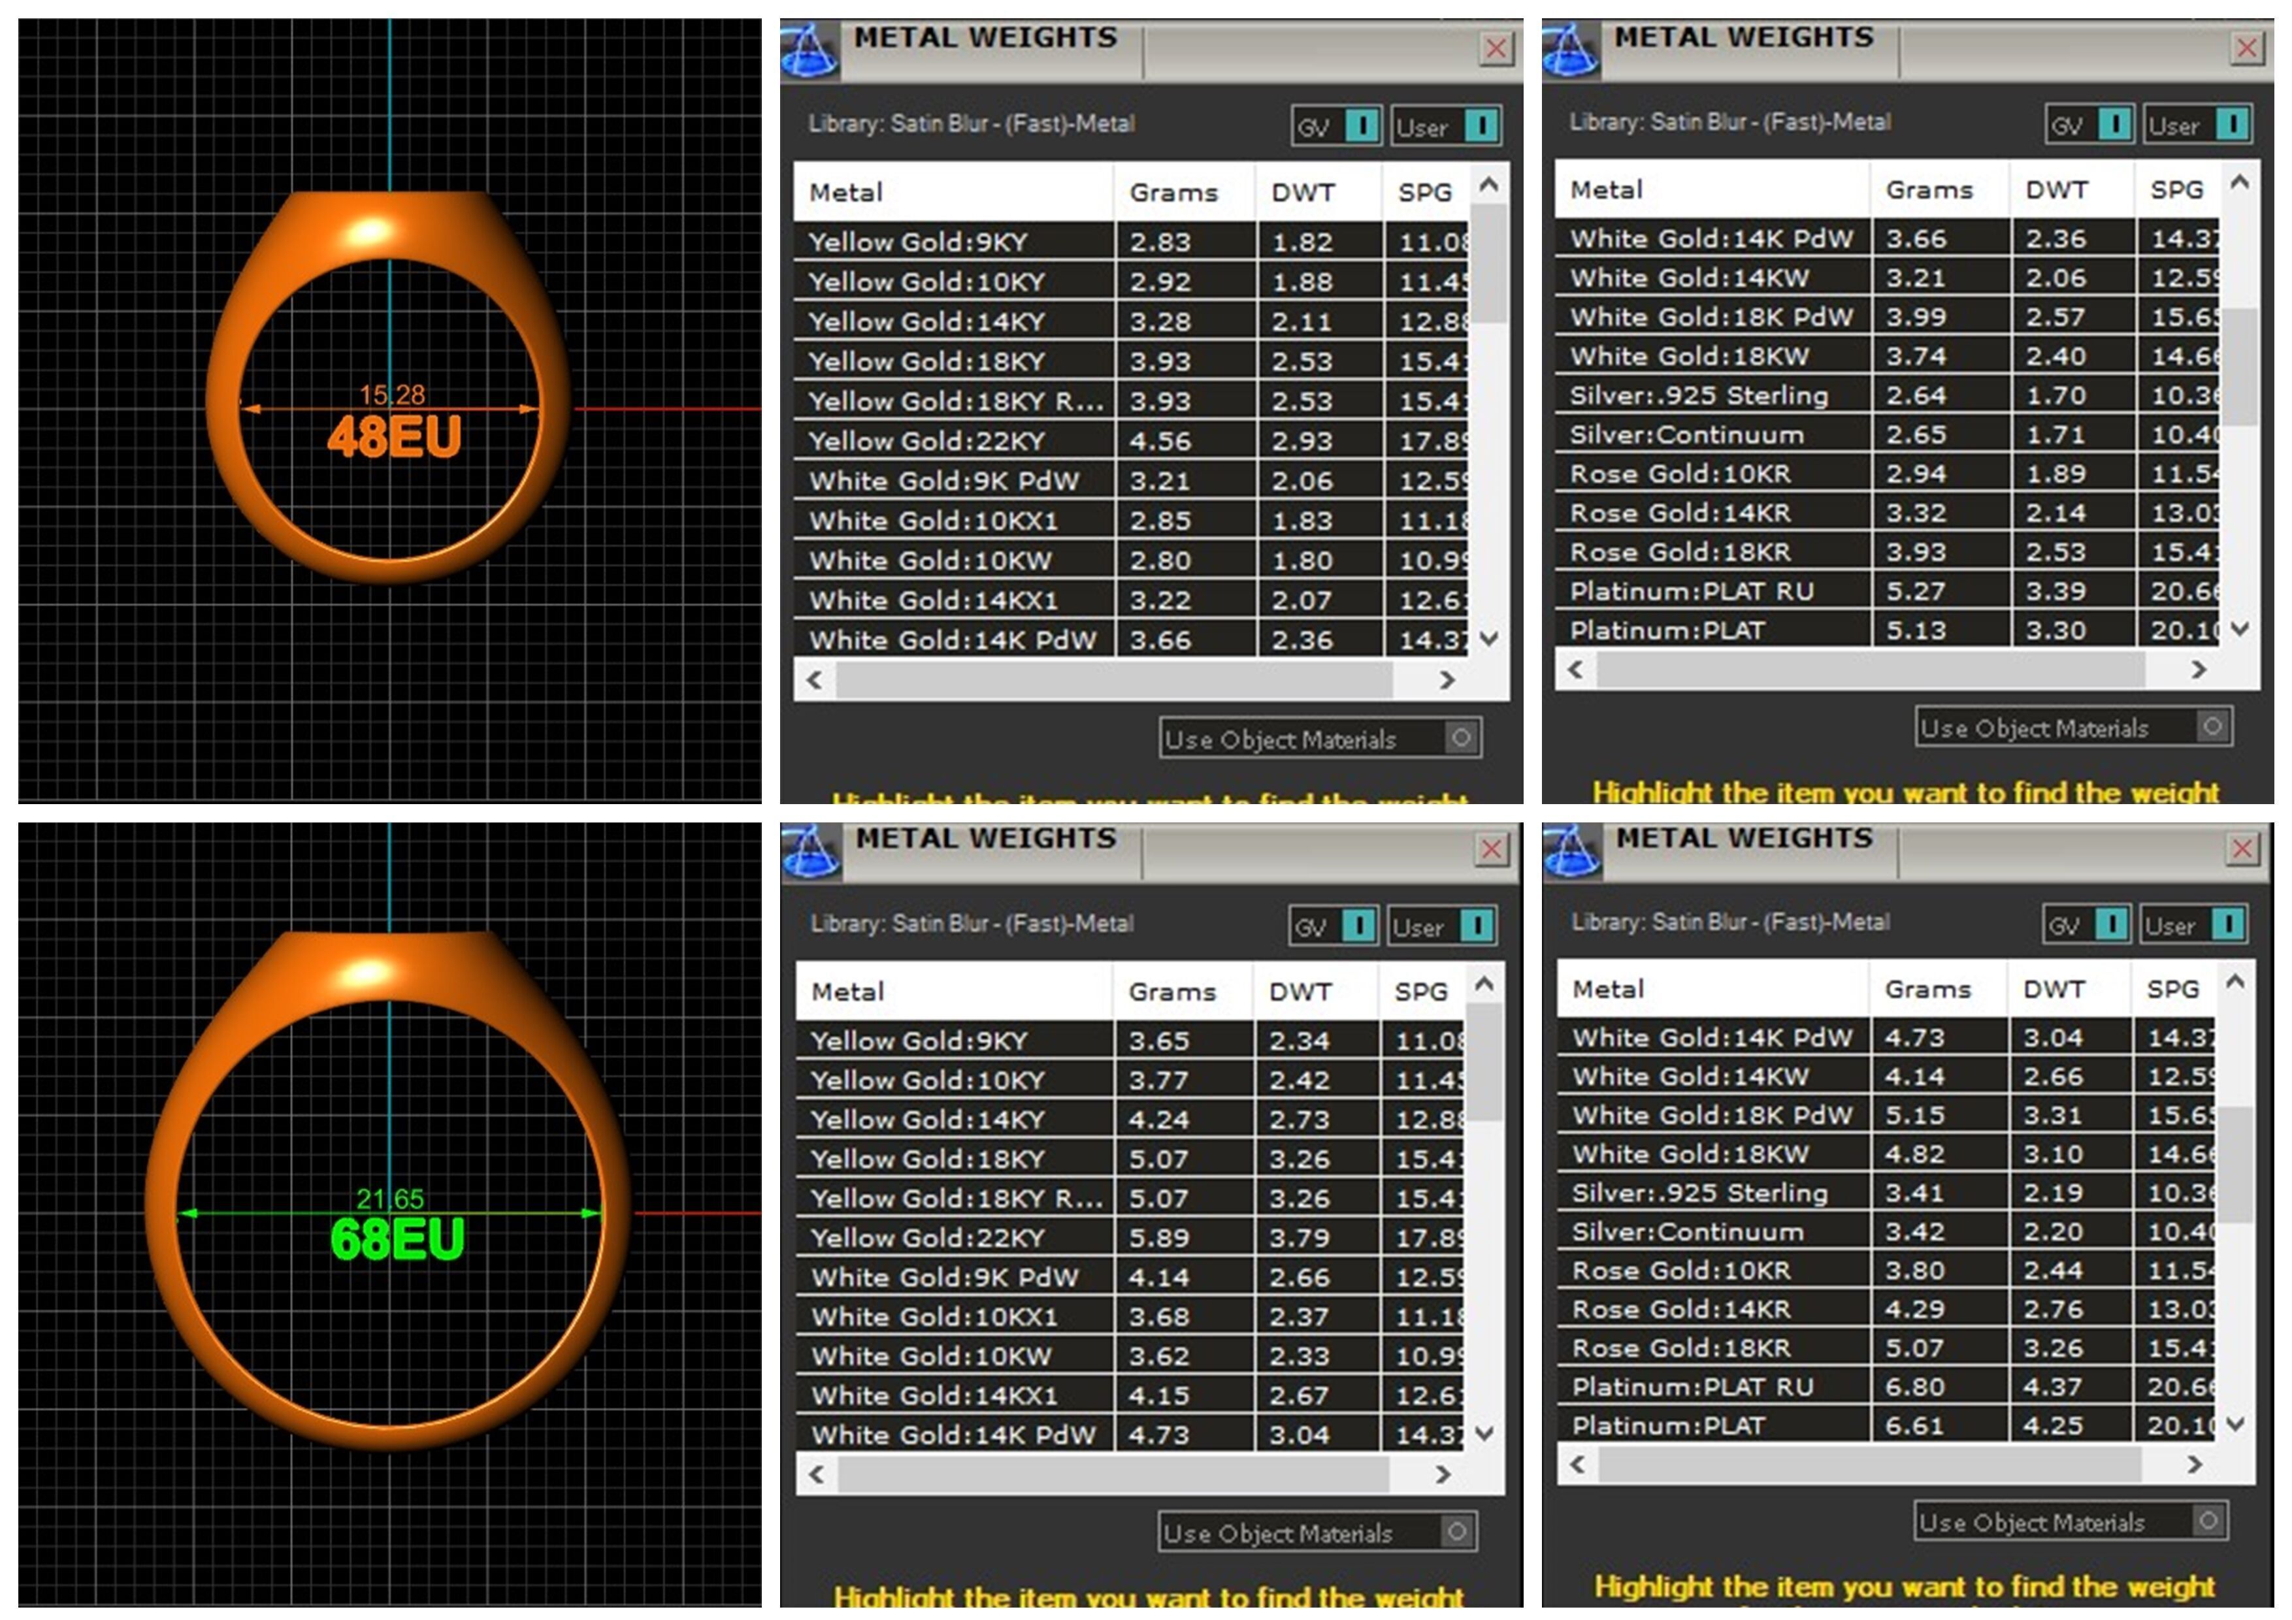Viewport: 2292px width, 1620px height.
Task: Click right scroll arrow below Platinum:PLAT 5.13 row
Action: 2198,670
